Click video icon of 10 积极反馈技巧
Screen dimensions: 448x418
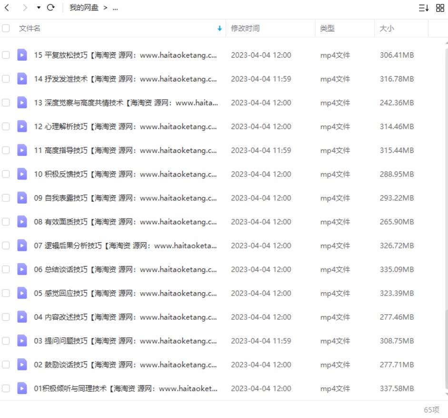22,174
